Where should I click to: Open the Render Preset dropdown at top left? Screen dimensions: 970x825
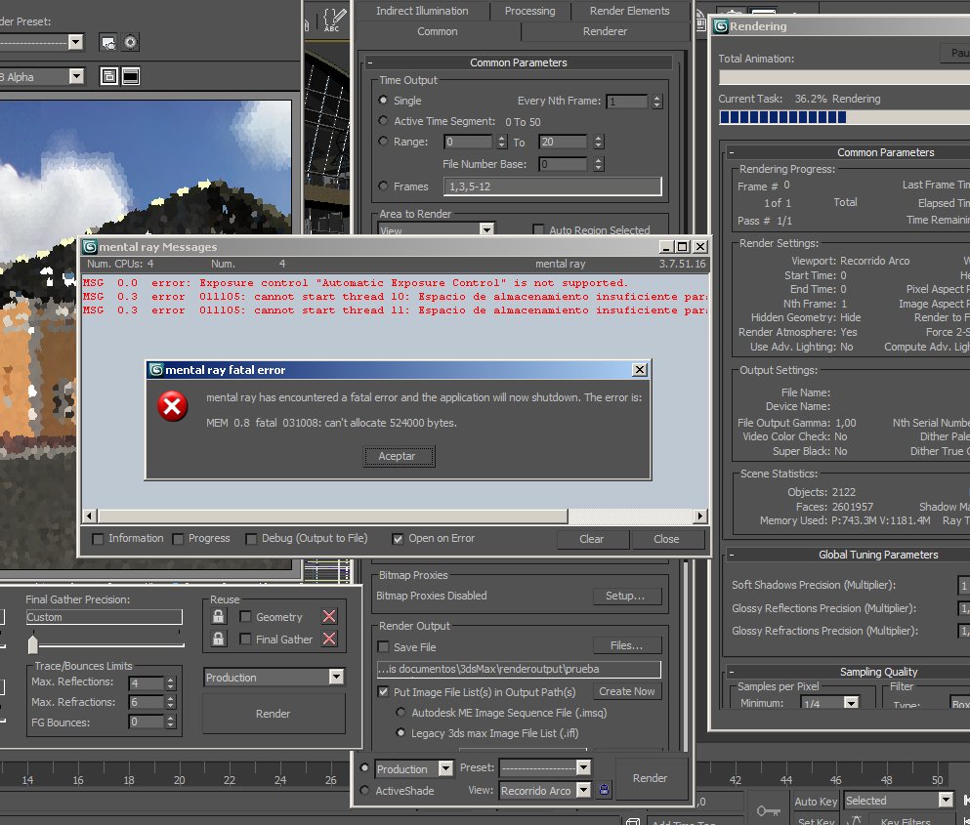[75, 42]
